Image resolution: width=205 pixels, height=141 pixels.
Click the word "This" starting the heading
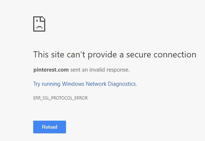(x=41, y=55)
